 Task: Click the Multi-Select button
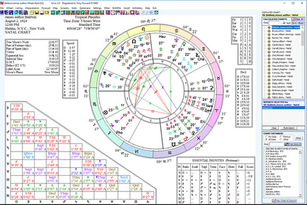click(289, 128)
